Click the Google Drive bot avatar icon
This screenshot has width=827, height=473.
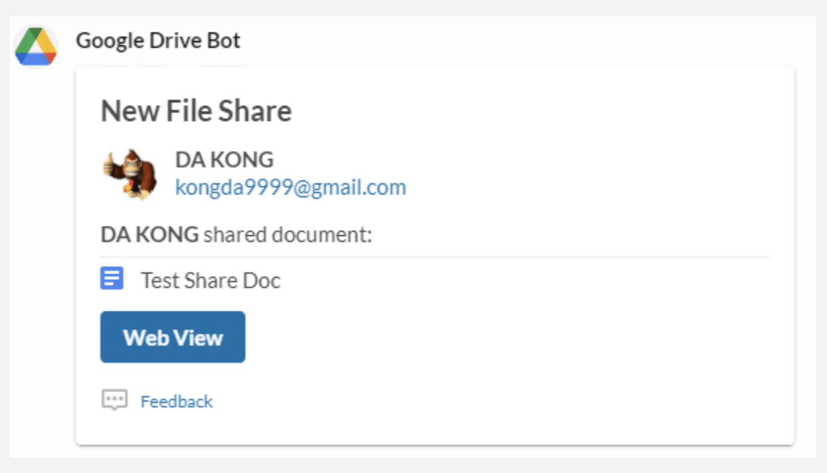coord(36,46)
